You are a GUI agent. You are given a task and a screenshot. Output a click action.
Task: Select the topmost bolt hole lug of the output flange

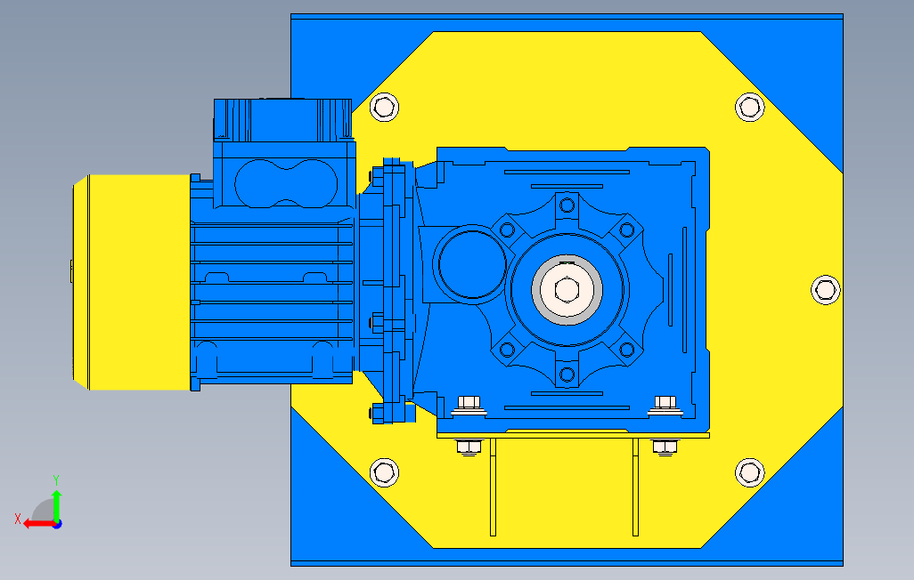click(567, 205)
